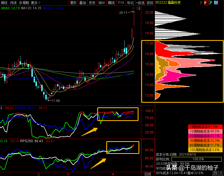224x176 pixels.
Task: Click the 返回 back button
Action: point(150,3)
